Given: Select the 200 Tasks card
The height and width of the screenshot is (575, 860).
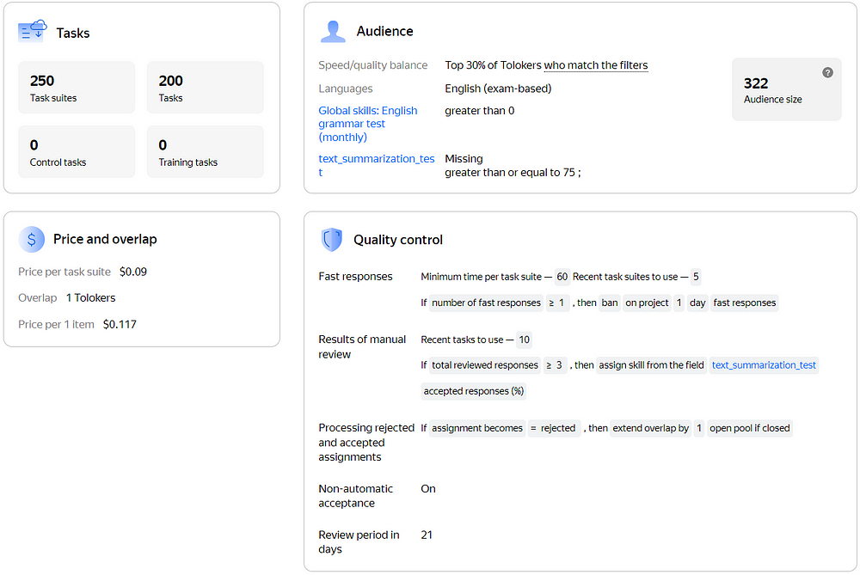Looking at the screenshot, I should (x=206, y=88).
